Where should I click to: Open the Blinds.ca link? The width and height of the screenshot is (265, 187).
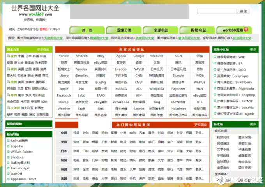coord(17,157)
